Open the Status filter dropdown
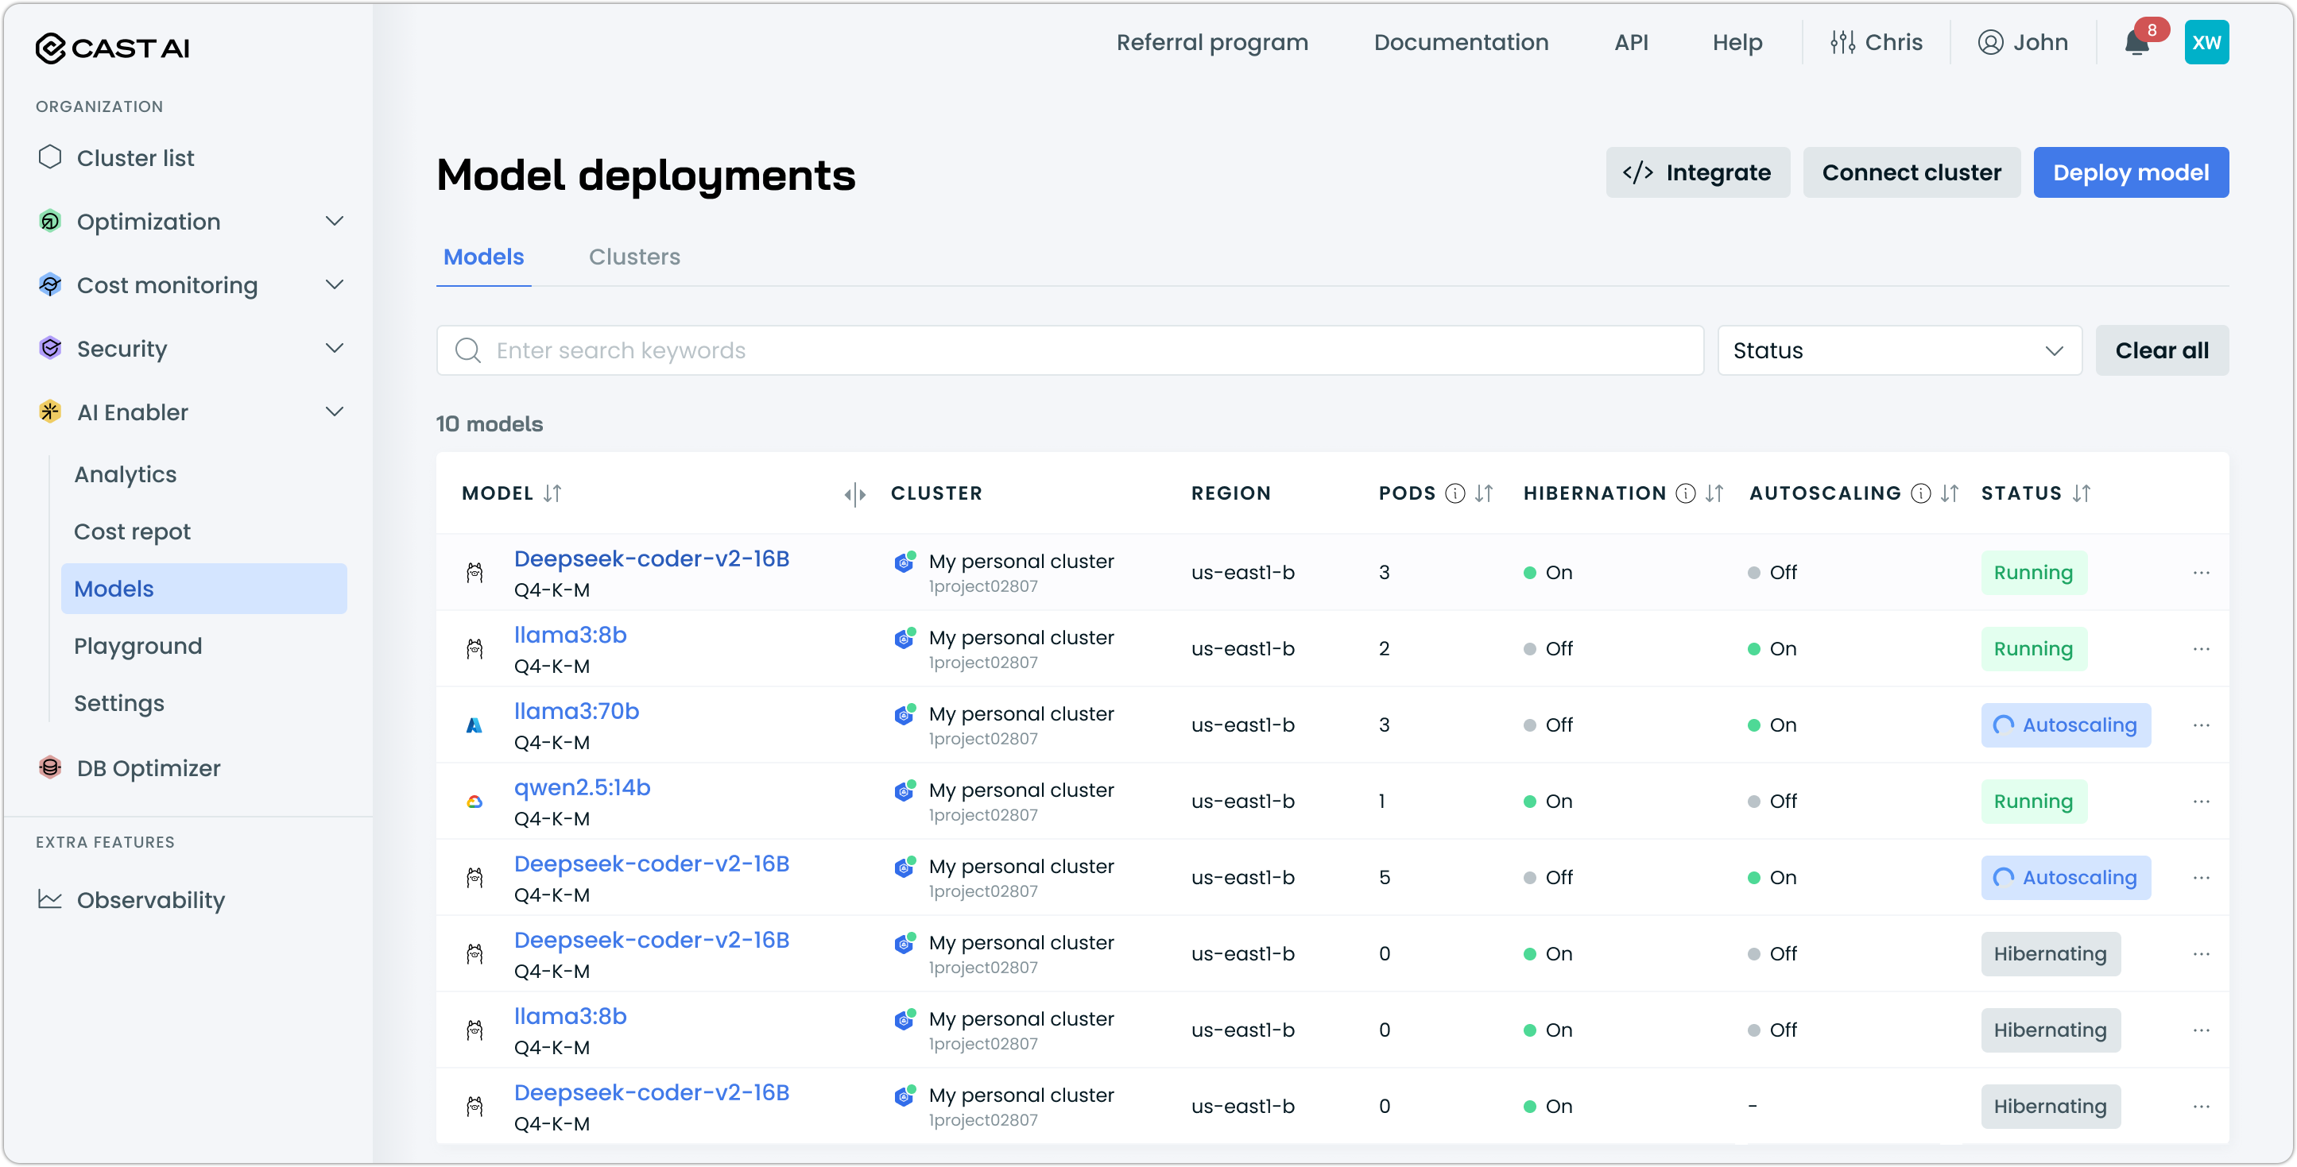 click(1899, 350)
